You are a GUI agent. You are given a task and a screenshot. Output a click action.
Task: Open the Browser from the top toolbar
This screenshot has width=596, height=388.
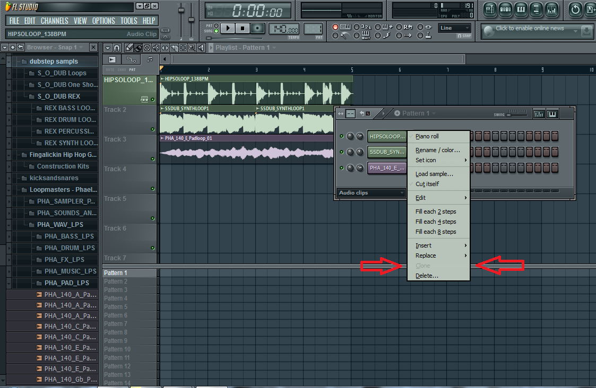click(536, 10)
